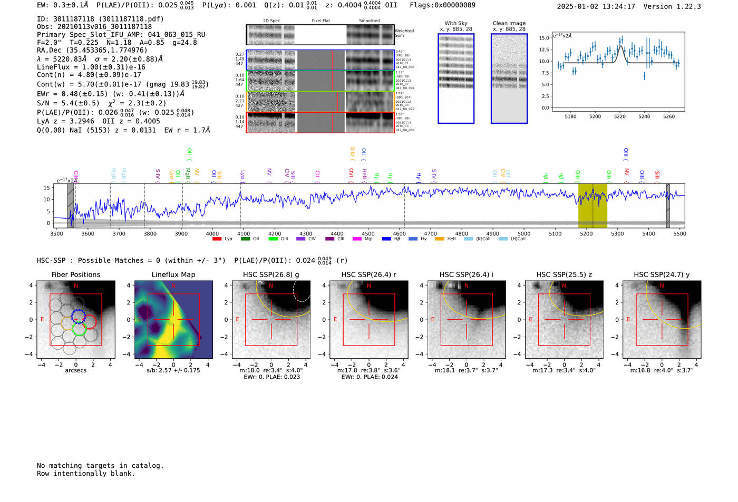Click the Smoothed column header
Viewport: 738px width, 502px height.
pyautogui.click(x=370, y=21)
